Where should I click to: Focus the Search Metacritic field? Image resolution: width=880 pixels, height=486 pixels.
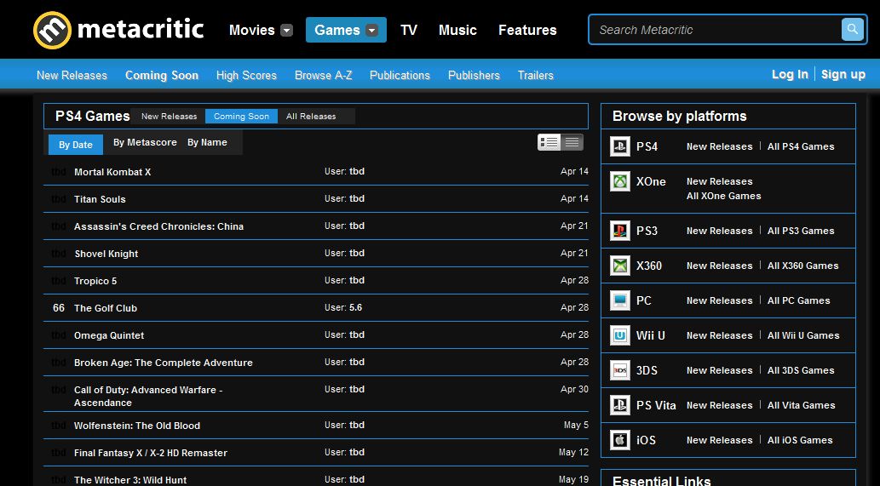(715, 30)
